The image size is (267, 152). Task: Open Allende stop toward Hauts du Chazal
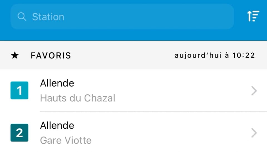coord(57,83)
